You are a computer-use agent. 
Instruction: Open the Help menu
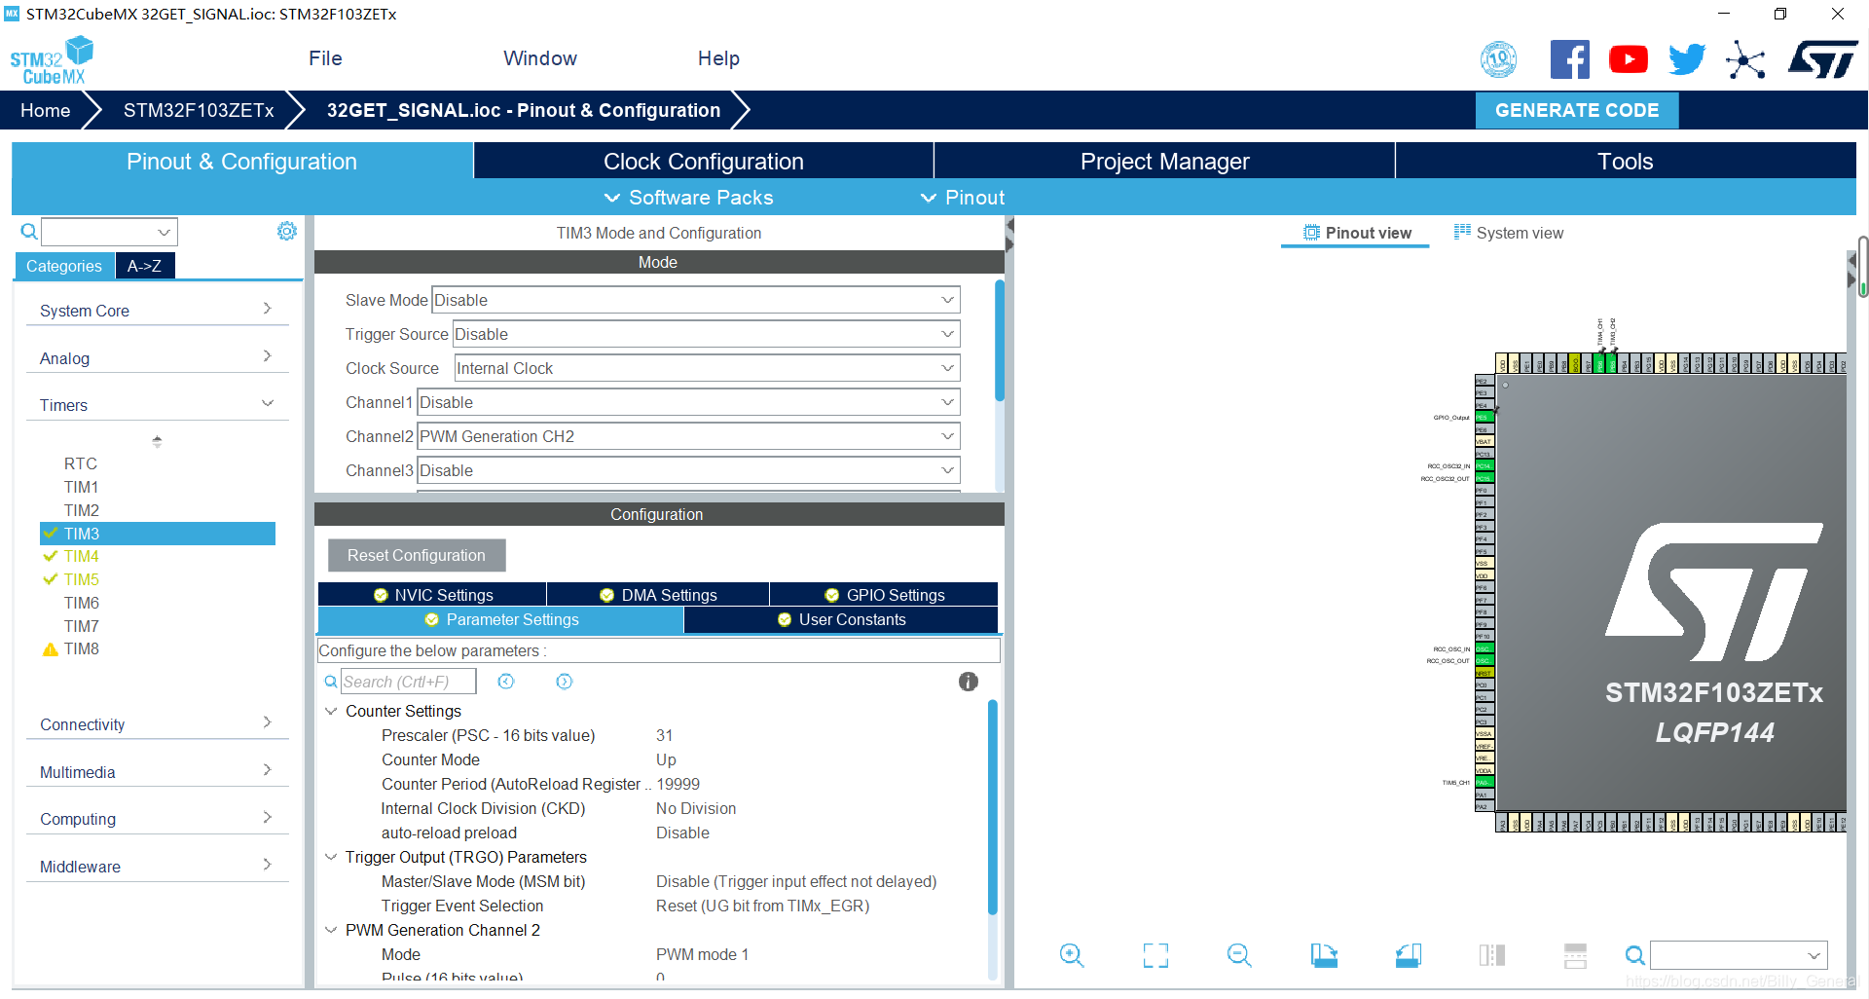718,58
